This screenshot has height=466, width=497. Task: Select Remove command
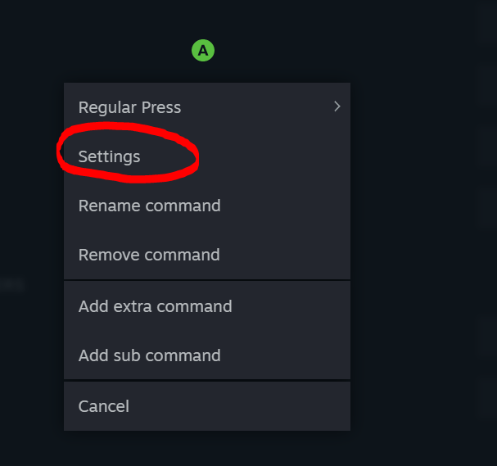[x=149, y=255]
